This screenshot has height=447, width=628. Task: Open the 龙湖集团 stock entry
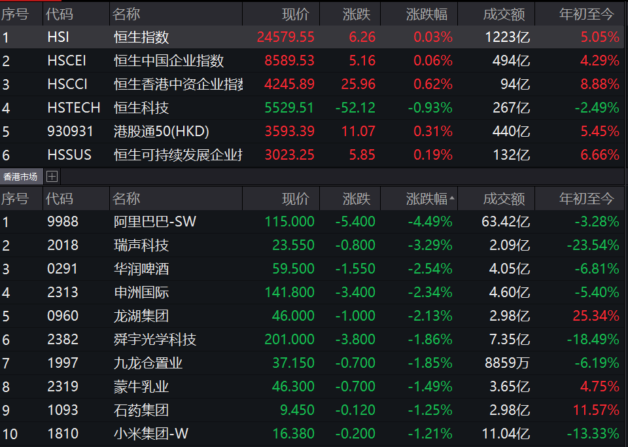click(x=141, y=316)
